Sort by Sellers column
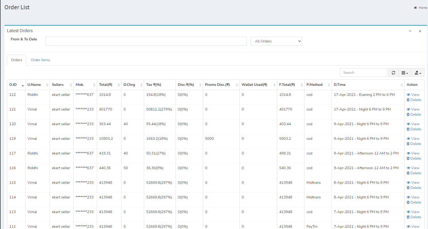Viewport: 428px width, 229px height. (62, 85)
